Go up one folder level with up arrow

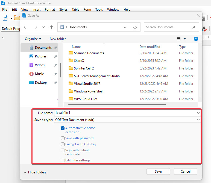point(51,27)
